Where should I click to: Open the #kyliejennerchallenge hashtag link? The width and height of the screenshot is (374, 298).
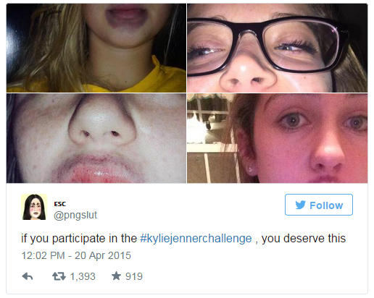[196, 239]
